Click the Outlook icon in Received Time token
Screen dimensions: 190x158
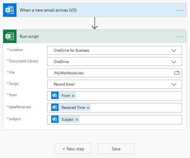click(55, 108)
